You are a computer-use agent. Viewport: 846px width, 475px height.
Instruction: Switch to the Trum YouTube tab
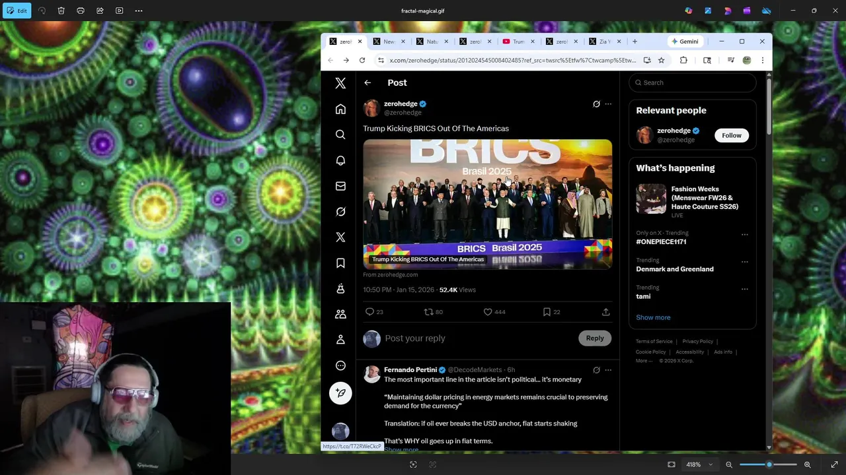click(x=519, y=42)
